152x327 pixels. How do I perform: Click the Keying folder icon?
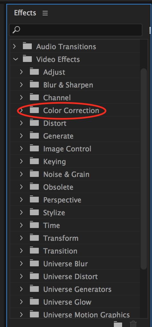[x=34, y=161]
